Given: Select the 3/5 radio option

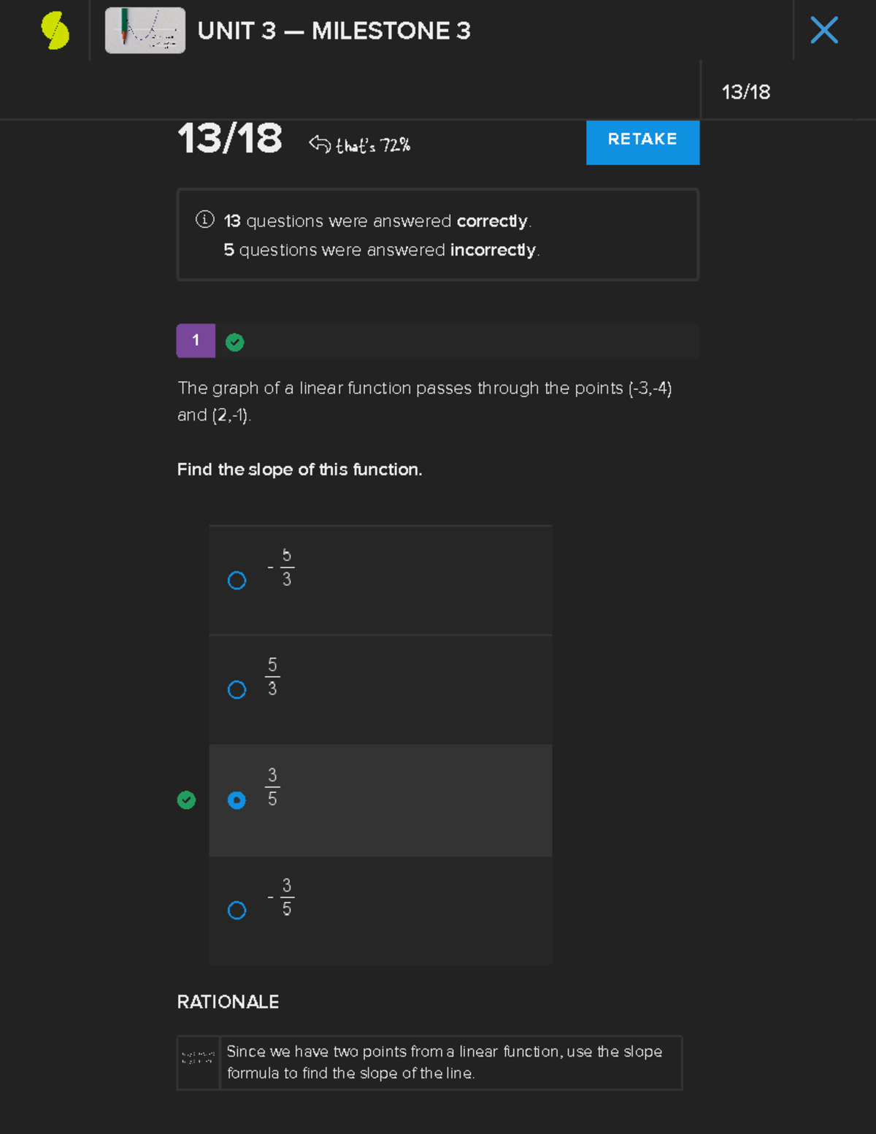Looking at the screenshot, I should click(237, 800).
